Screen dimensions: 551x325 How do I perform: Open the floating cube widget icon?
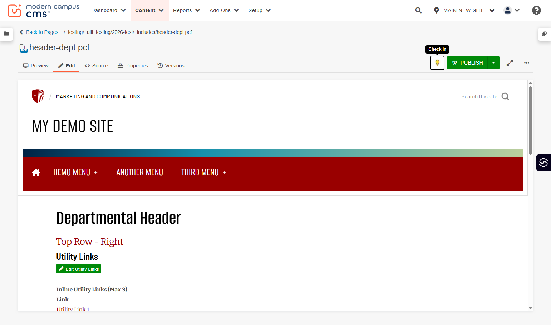(543, 163)
